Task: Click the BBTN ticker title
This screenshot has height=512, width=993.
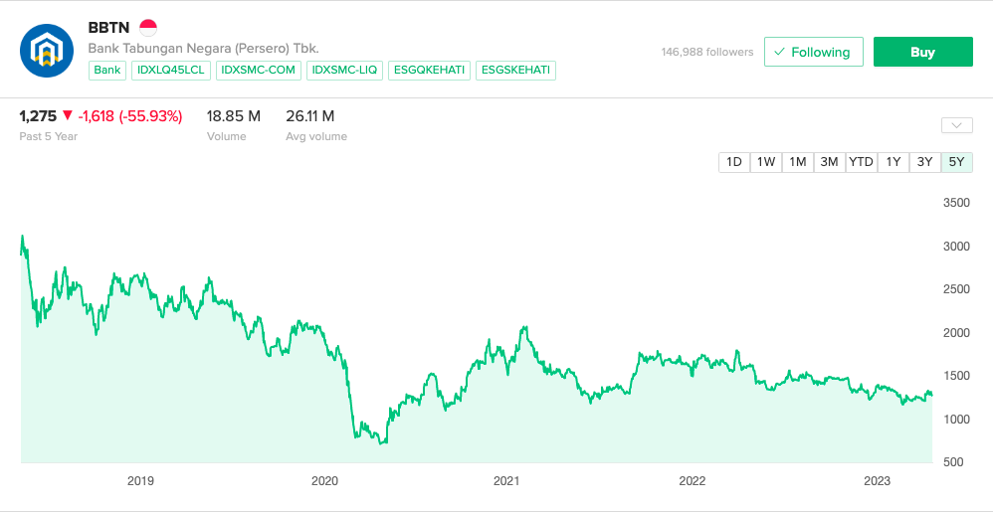Action: click(108, 29)
